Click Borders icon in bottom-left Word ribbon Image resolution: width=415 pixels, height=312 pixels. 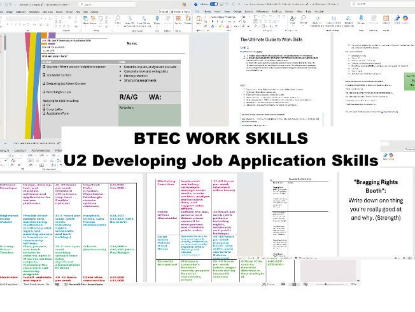tap(41, 165)
